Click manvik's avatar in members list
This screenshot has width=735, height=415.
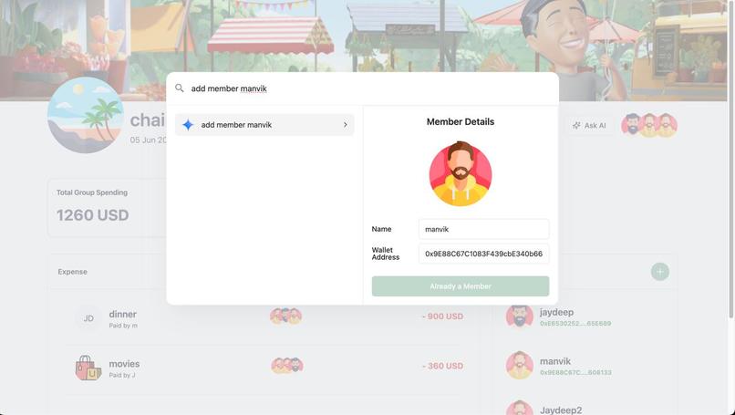[x=520, y=366]
